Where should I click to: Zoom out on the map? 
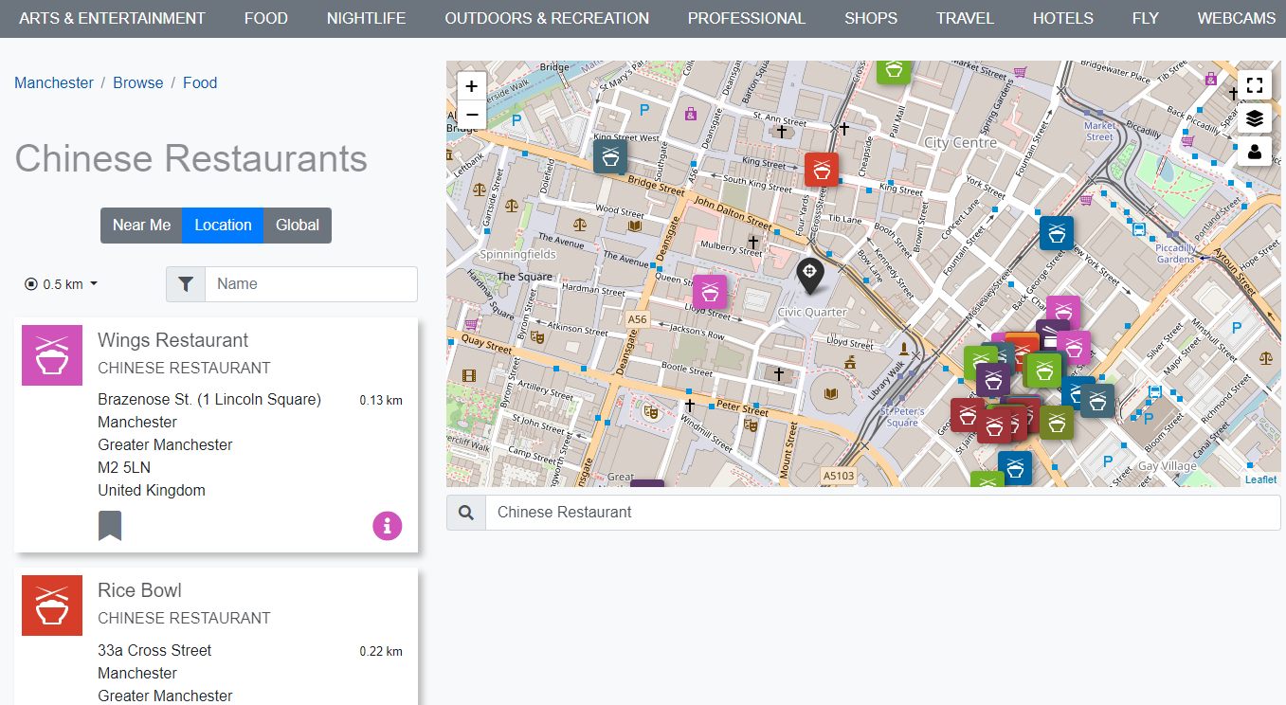tap(471, 115)
